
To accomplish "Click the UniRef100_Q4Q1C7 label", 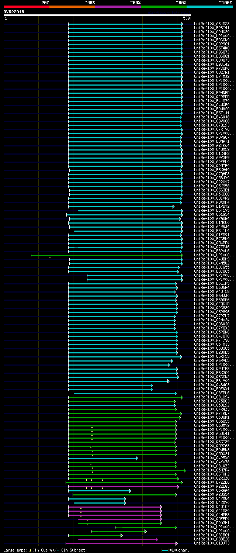I will pos(212,507).
